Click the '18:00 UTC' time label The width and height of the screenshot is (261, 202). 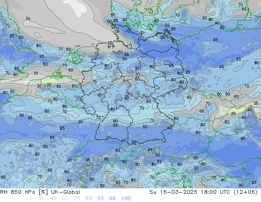pyautogui.click(x=216, y=192)
